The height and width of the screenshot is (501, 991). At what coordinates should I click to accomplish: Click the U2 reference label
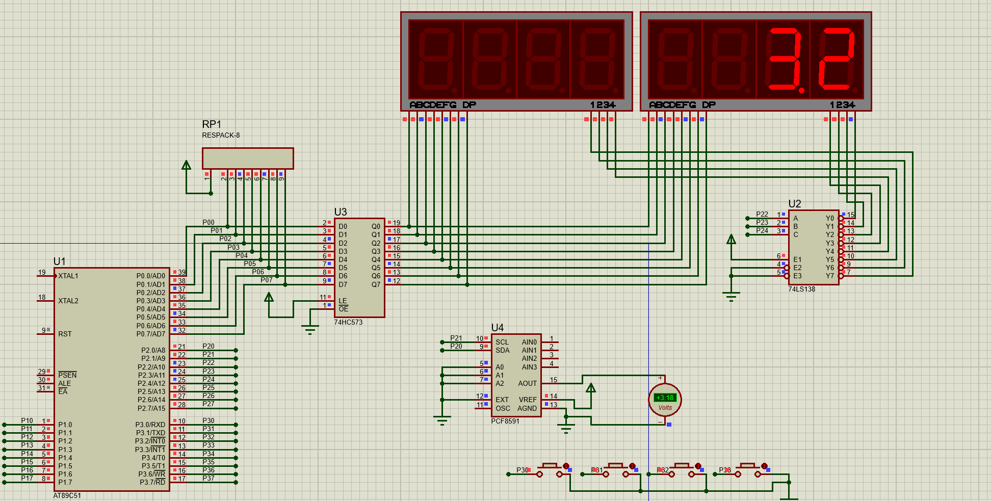click(795, 203)
